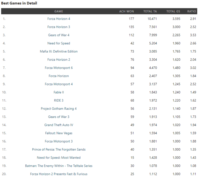Image resolution: width=200 pixels, height=176 pixels.
Task: Select the 5,204 Total TA value
Action: coord(153,43)
